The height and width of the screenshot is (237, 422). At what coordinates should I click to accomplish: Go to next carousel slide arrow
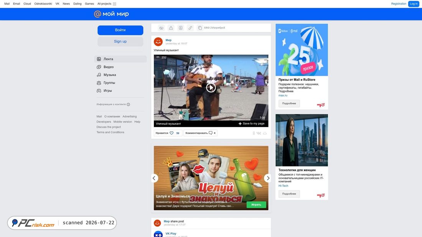268,178
